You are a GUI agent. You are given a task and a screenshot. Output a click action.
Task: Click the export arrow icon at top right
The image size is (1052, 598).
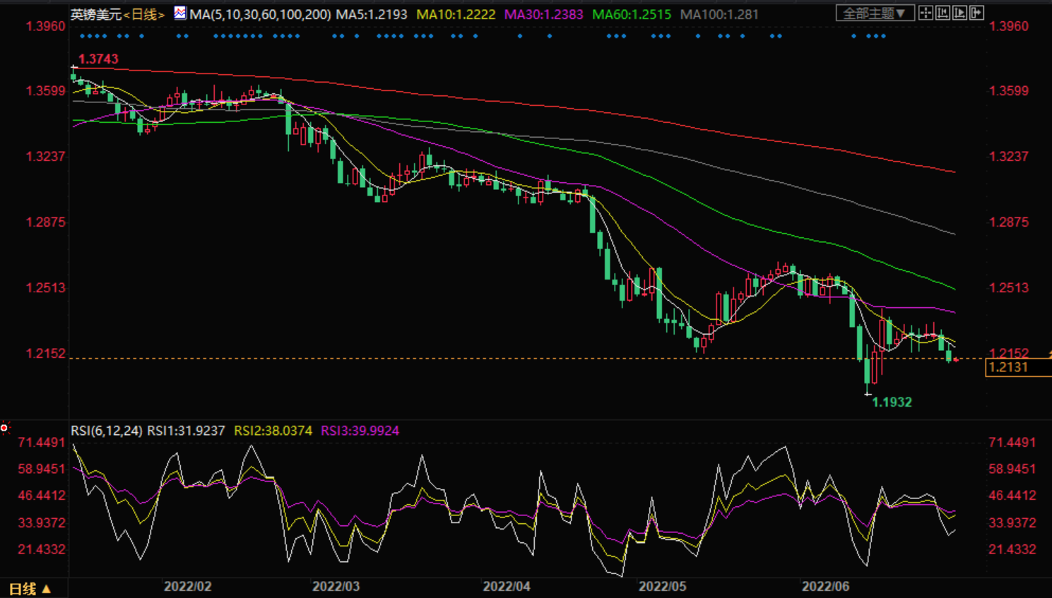(976, 13)
